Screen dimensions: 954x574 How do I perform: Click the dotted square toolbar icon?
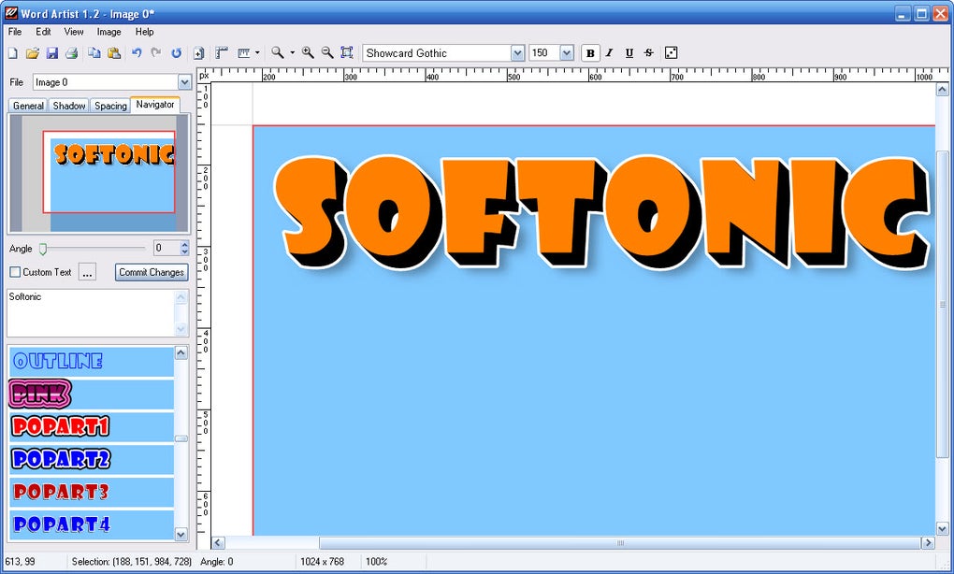(672, 53)
